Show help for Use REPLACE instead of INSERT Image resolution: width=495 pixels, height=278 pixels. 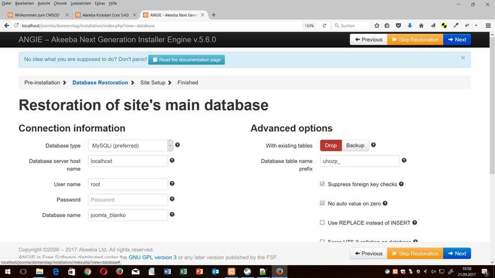click(415, 222)
